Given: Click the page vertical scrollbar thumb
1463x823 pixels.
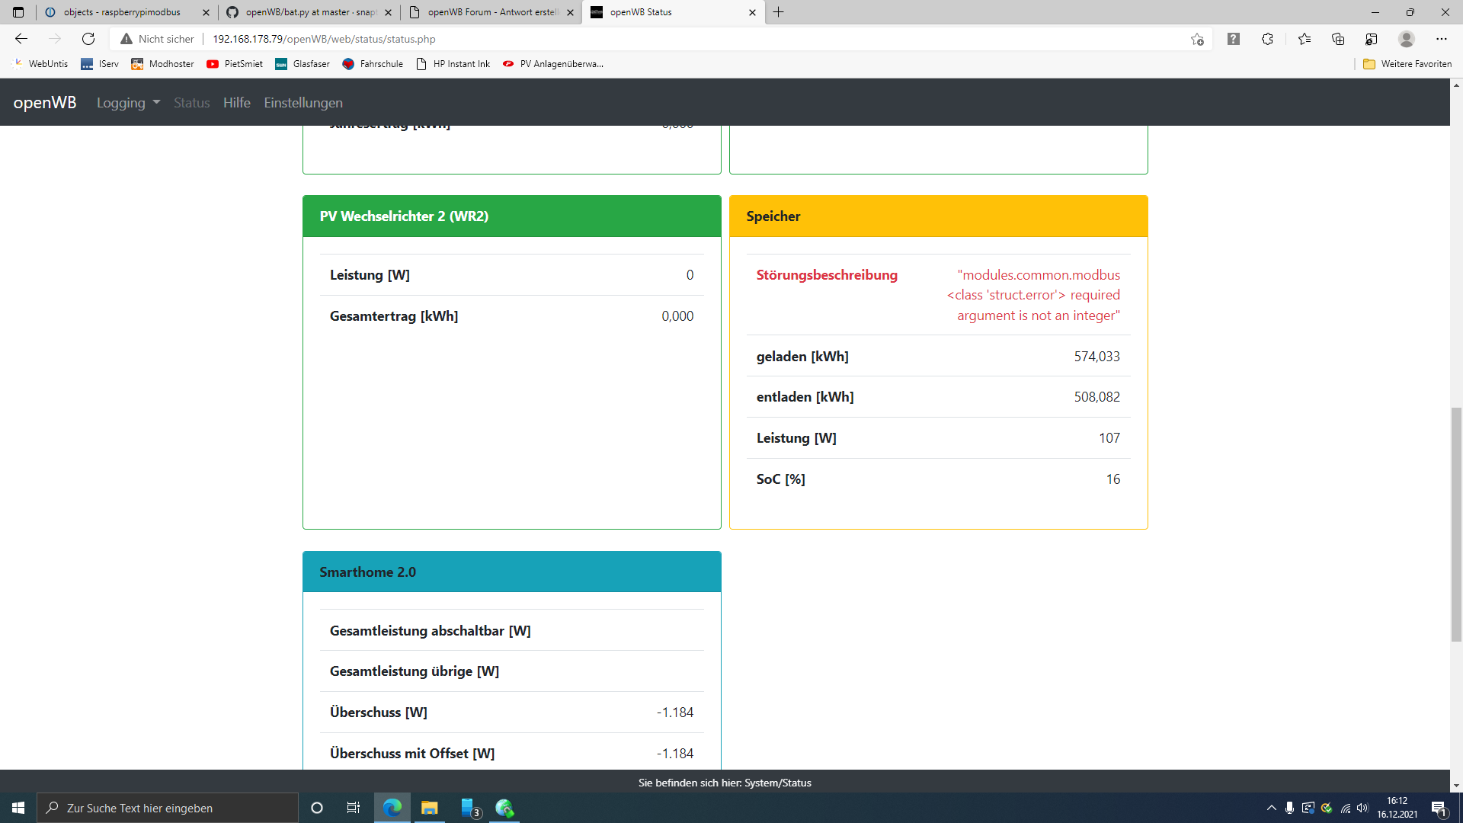Looking at the screenshot, I should pyautogui.click(x=1456, y=524).
